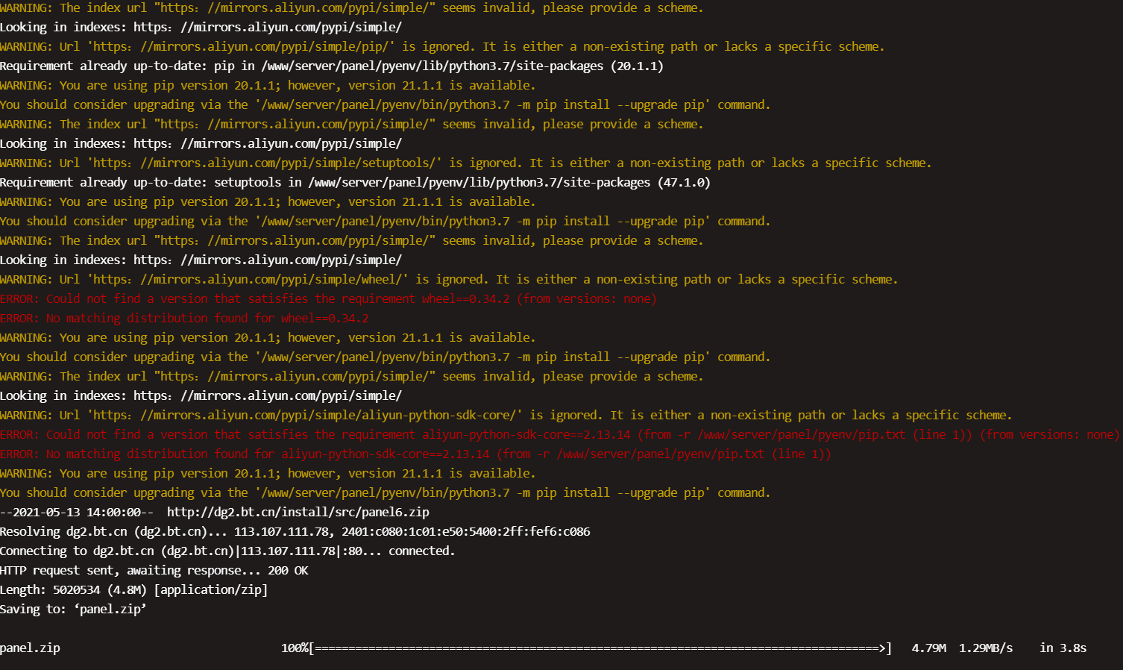Click 'Requirement already up-to-date: pip' text
1123x670 pixels.
(x=117, y=66)
